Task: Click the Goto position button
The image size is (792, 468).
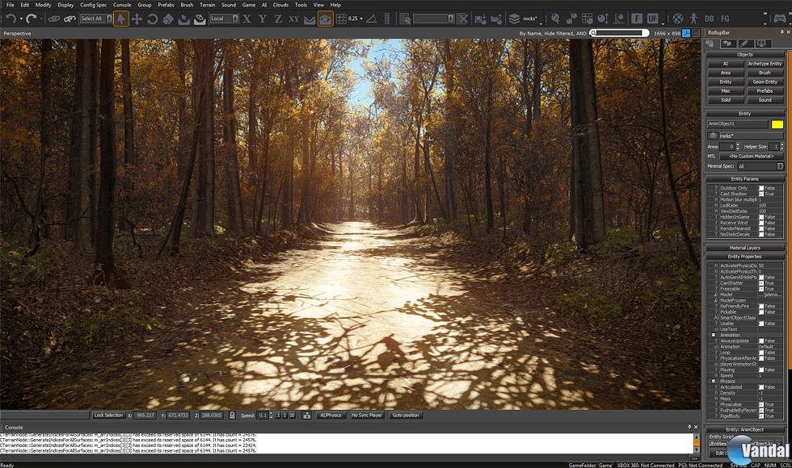Action: coord(405,415)
